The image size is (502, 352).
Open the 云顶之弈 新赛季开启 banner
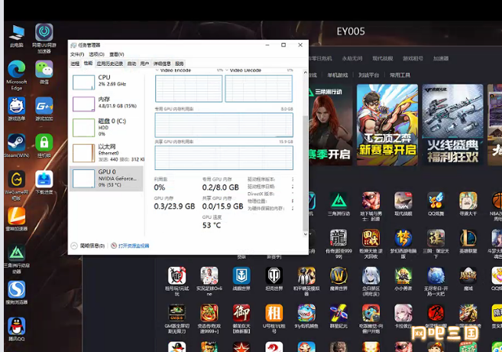387,125
